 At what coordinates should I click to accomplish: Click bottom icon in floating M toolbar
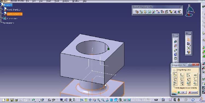tap(188, 52)
